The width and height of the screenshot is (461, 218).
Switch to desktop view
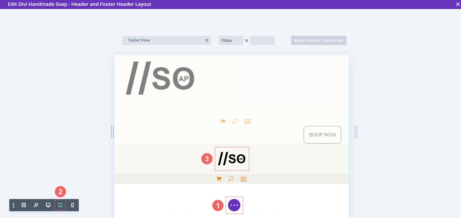coord(48,205)
